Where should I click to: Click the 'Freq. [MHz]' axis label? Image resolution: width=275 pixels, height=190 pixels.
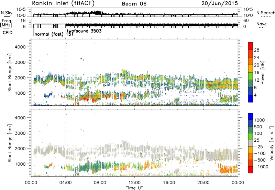pos(6,23)
